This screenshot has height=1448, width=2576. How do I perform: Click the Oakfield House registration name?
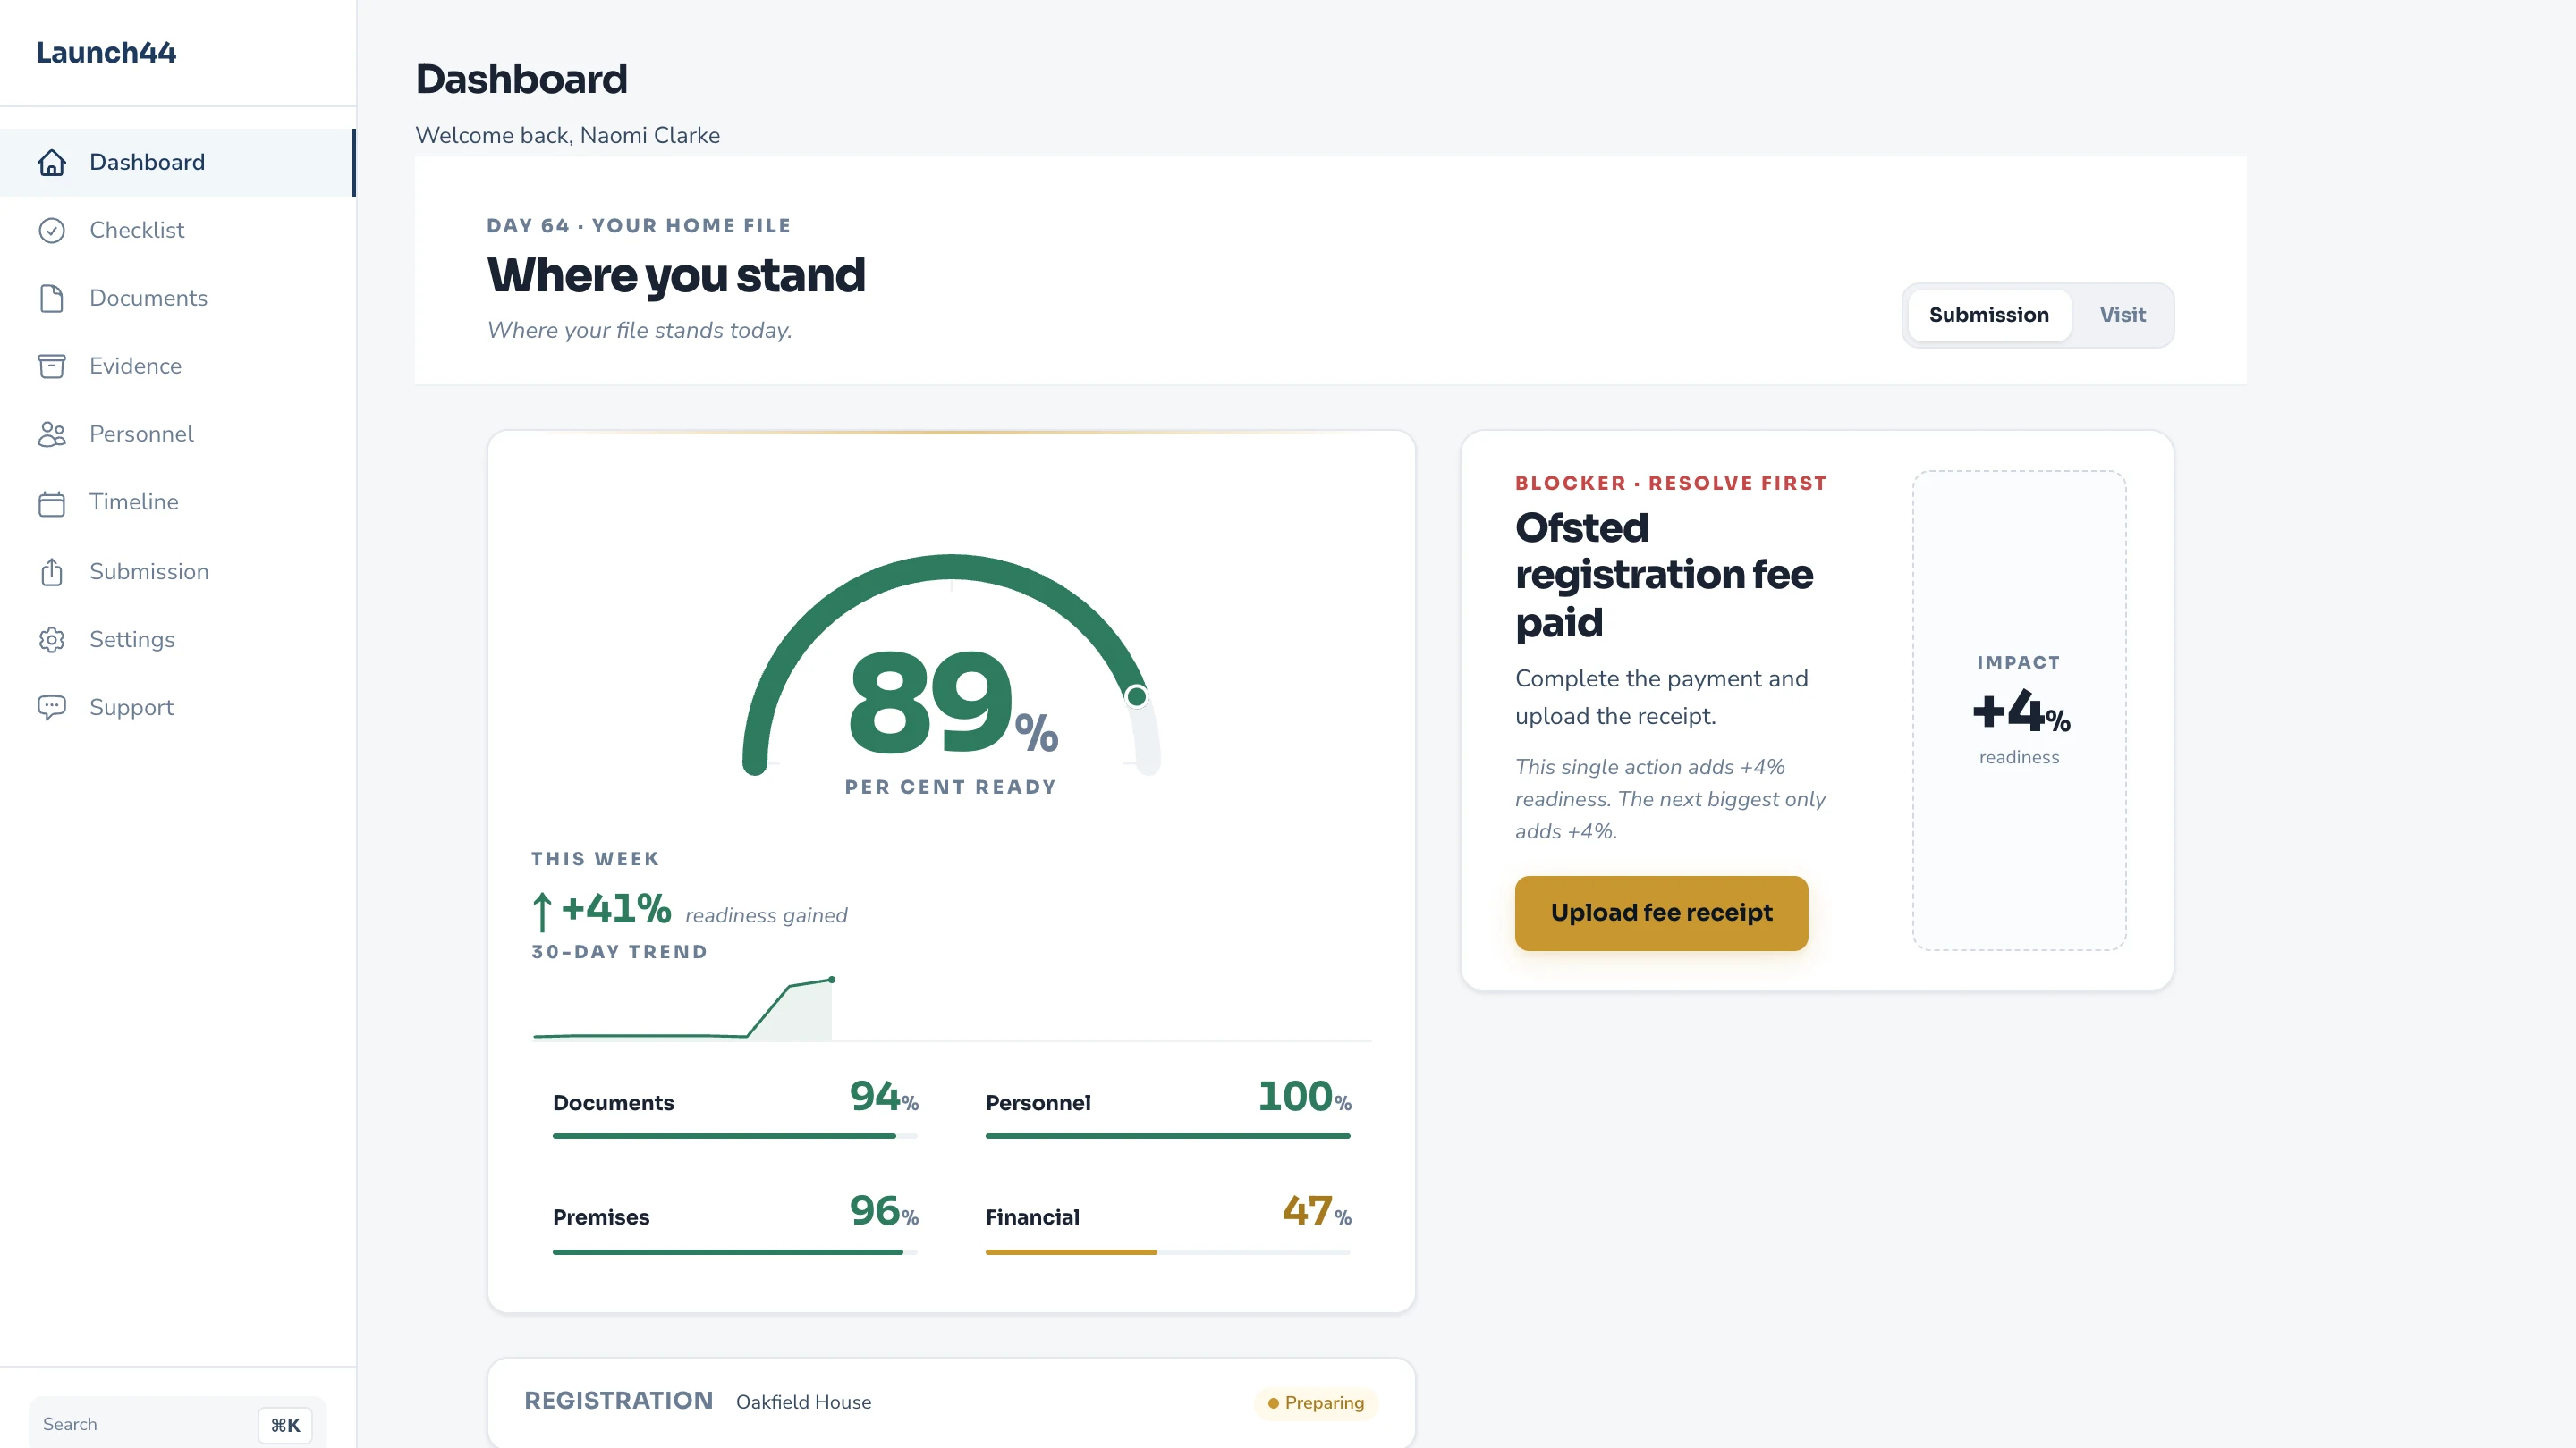coord(803,1402)
